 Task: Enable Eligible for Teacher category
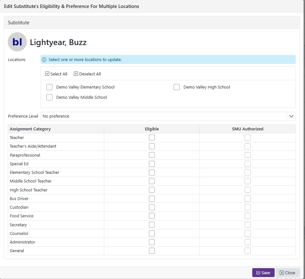[152, 138]
